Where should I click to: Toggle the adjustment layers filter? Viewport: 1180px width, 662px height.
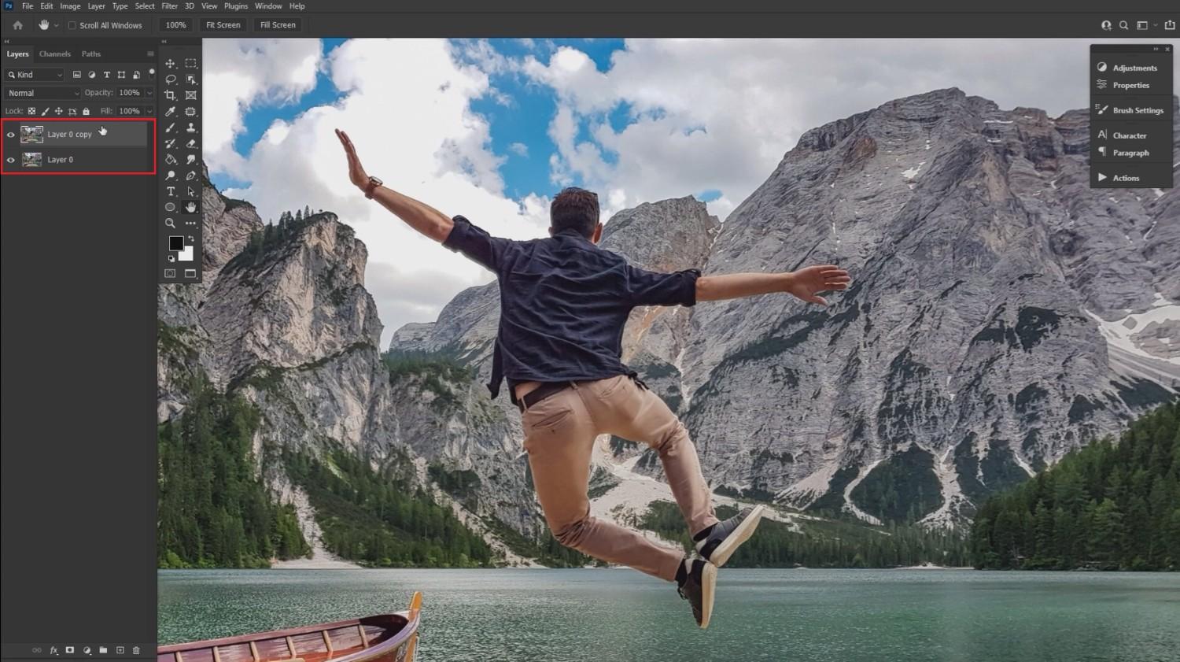91,75
